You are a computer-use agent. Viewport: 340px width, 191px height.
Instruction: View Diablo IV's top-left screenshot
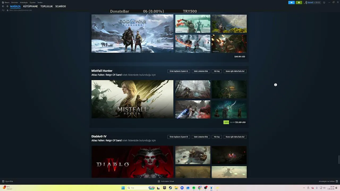[193, 155]
